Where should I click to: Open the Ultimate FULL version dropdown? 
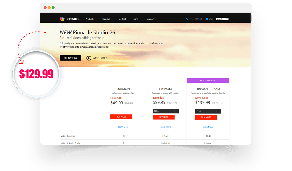pyautogui.click(x=166, y=111)
